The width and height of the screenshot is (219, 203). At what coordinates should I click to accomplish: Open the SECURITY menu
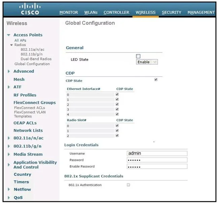point(171,12)
